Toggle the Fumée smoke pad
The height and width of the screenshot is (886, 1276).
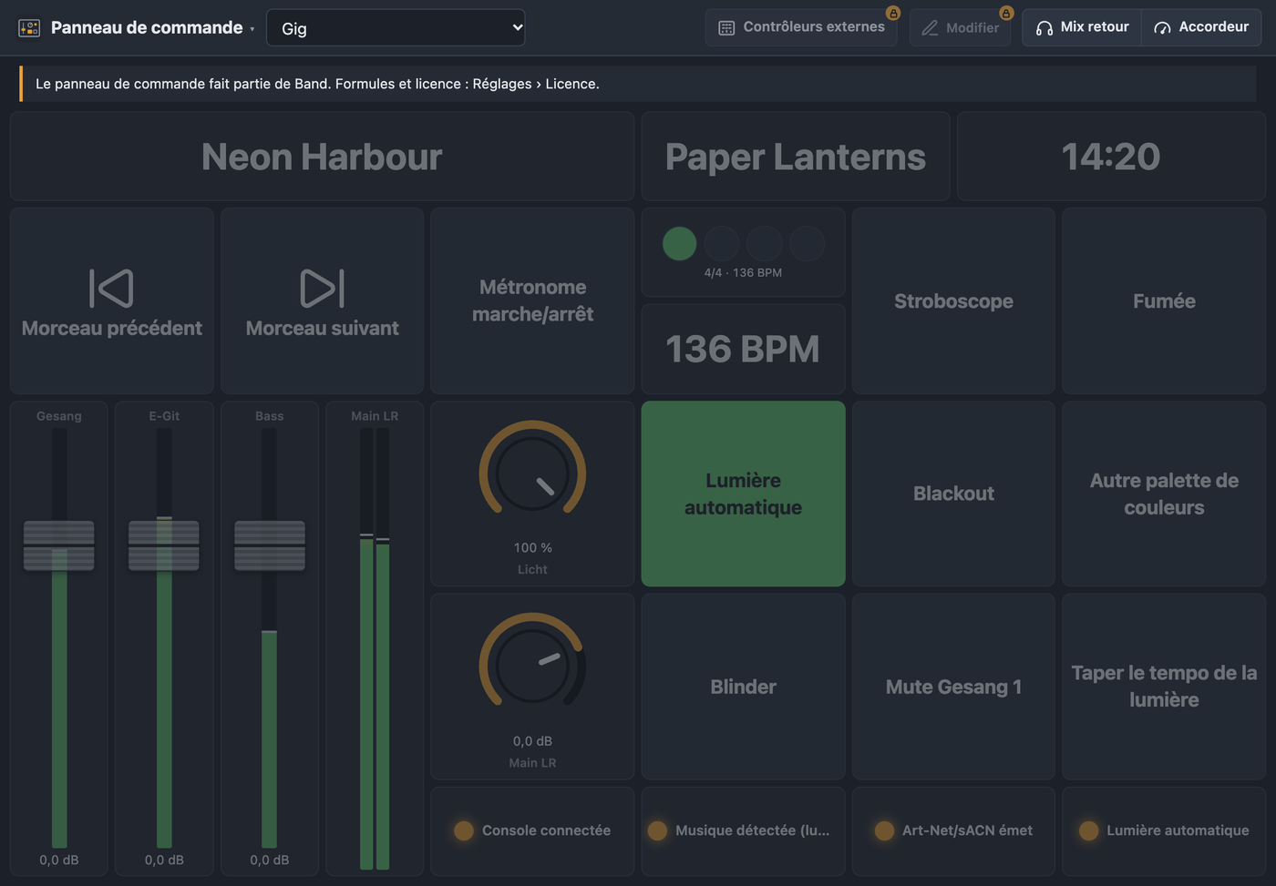[x=1164, y=300]
